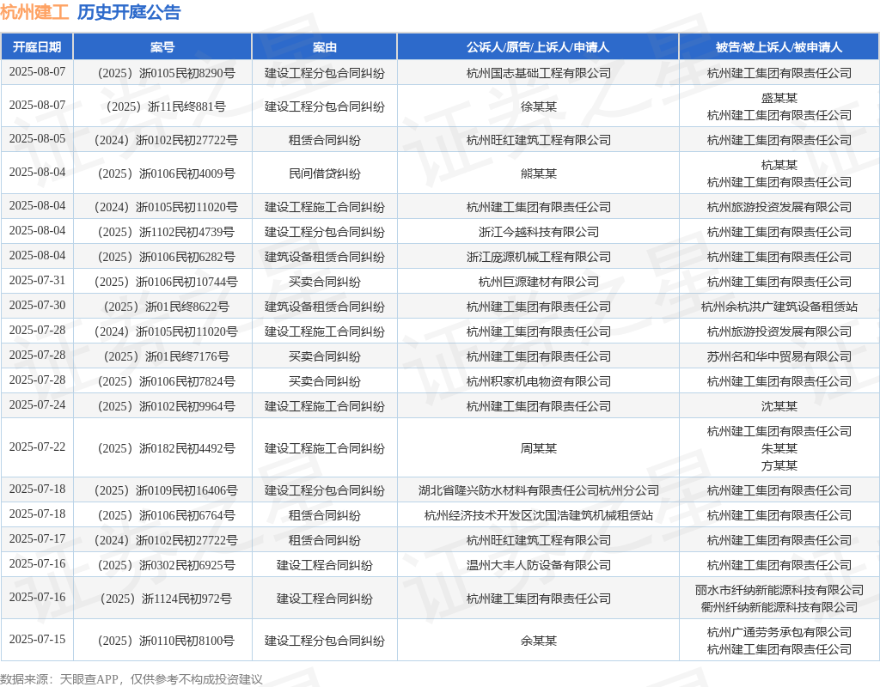Select the date 2025-07-30
Viewport: 880px width, 687px height.
[x=37, y=305]
